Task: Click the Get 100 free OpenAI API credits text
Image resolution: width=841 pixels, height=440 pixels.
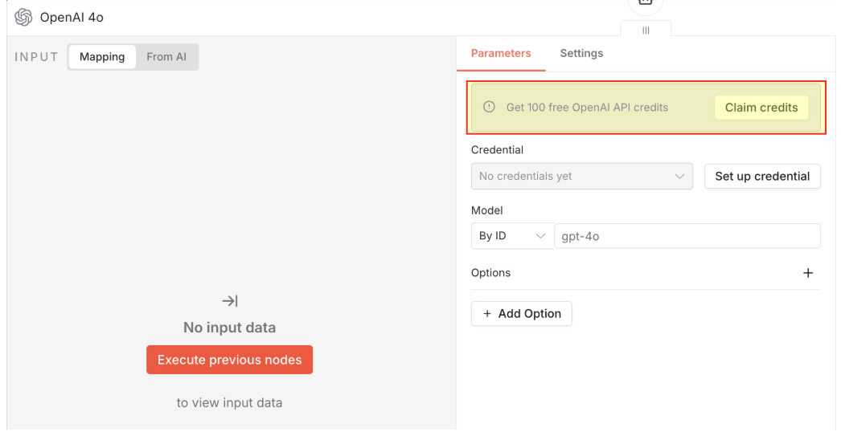Action: (587, 107)
